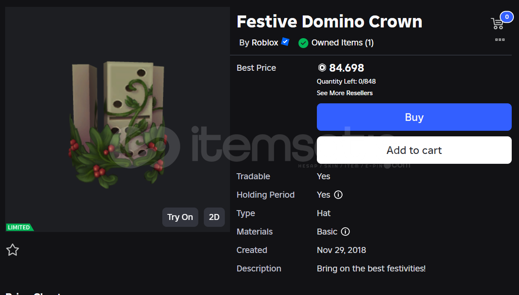Click the blue Buy button
This screenshot has width=519, height=295.
(x=414, y=117)
